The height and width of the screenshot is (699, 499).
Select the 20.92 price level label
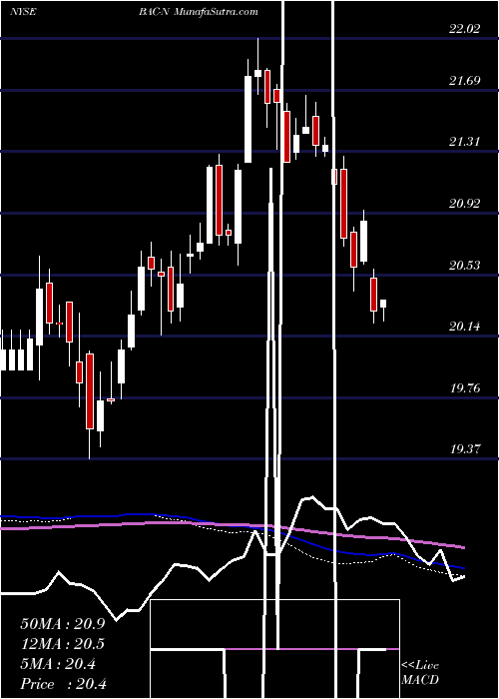(465, 204)
